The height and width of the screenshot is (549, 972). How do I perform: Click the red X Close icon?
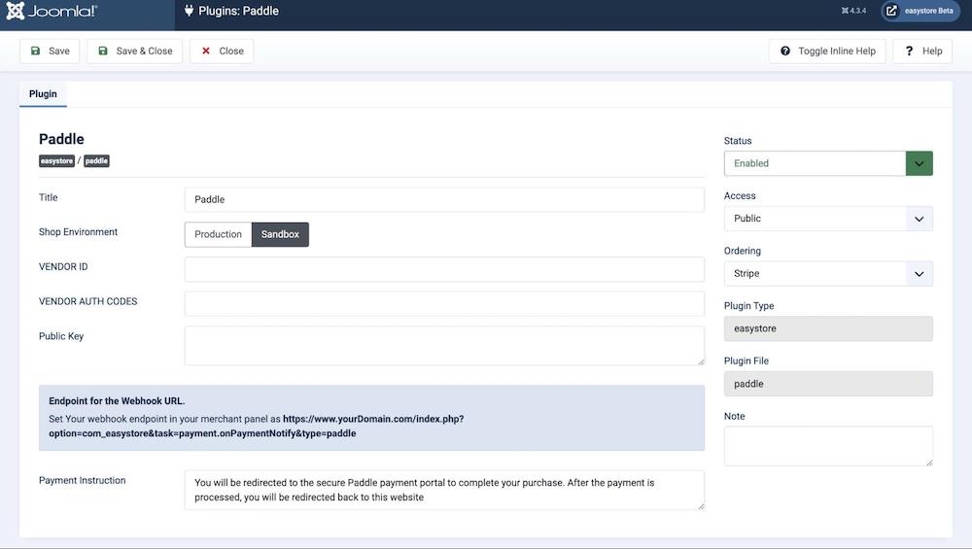[206, 51]
